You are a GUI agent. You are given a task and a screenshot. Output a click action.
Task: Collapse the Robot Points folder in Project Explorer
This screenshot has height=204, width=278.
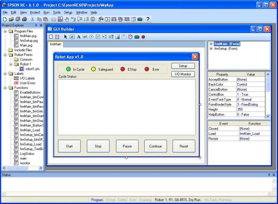[6, 55]
